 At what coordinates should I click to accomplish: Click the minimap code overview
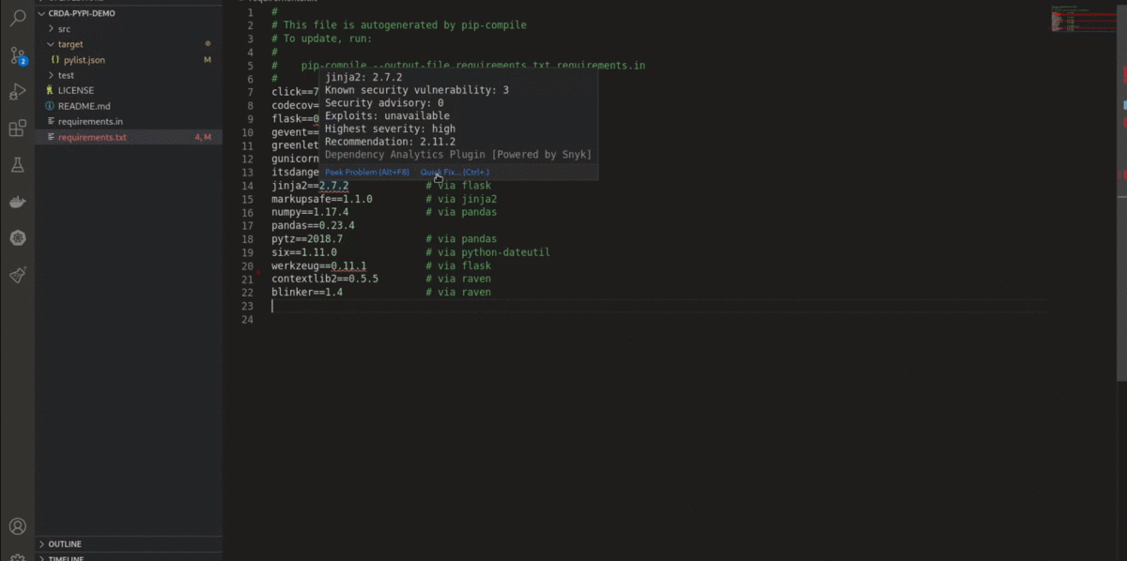coord(1082,19)
